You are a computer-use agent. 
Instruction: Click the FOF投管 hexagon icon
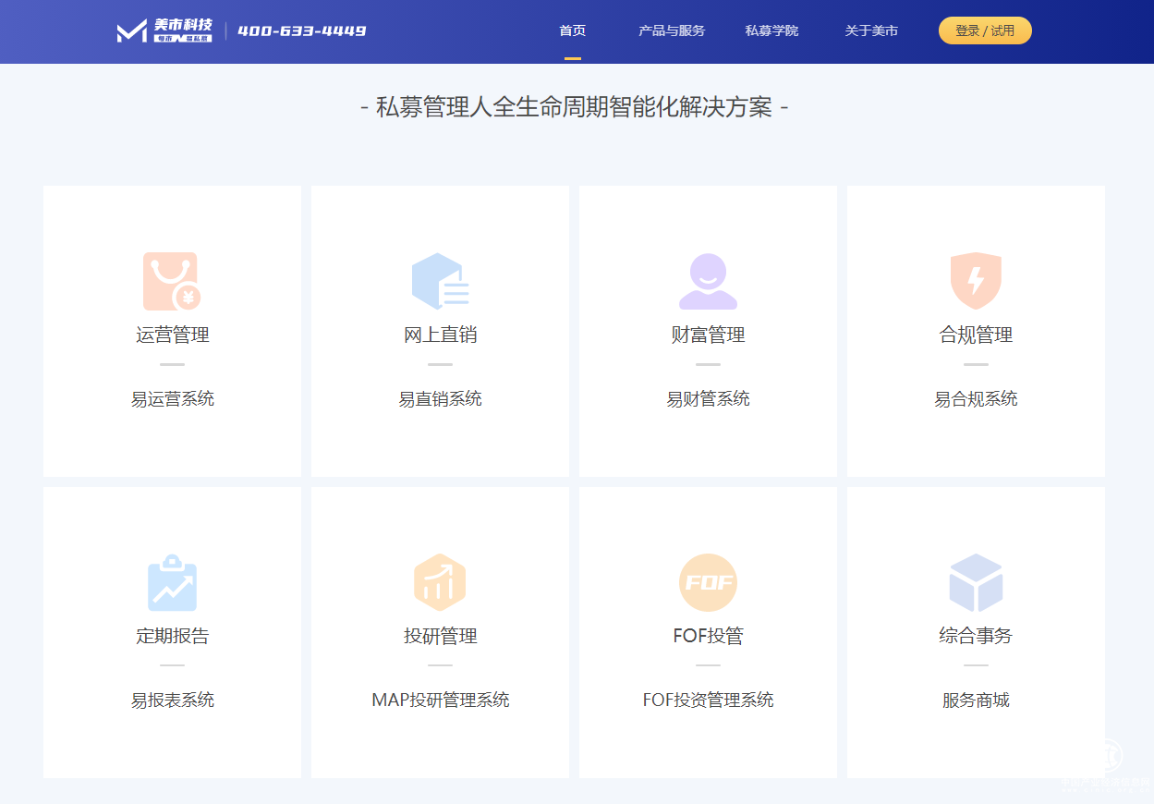pos(708,582)
